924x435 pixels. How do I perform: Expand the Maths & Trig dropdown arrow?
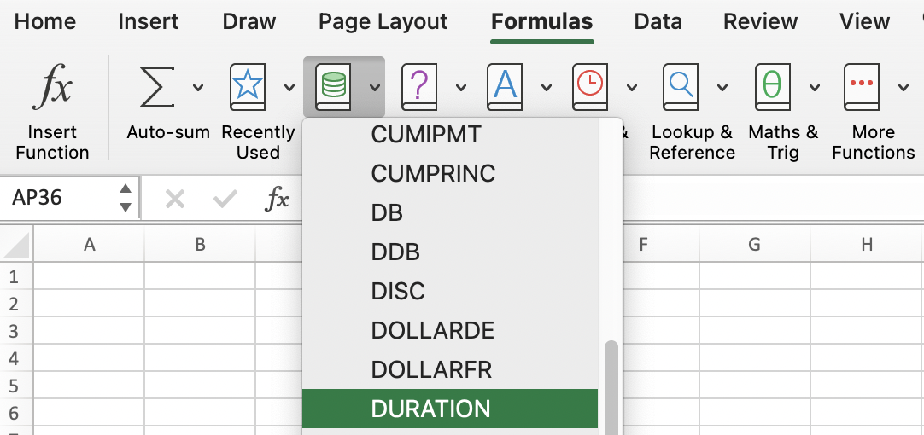pyautogui.click(x=815, y=88)
